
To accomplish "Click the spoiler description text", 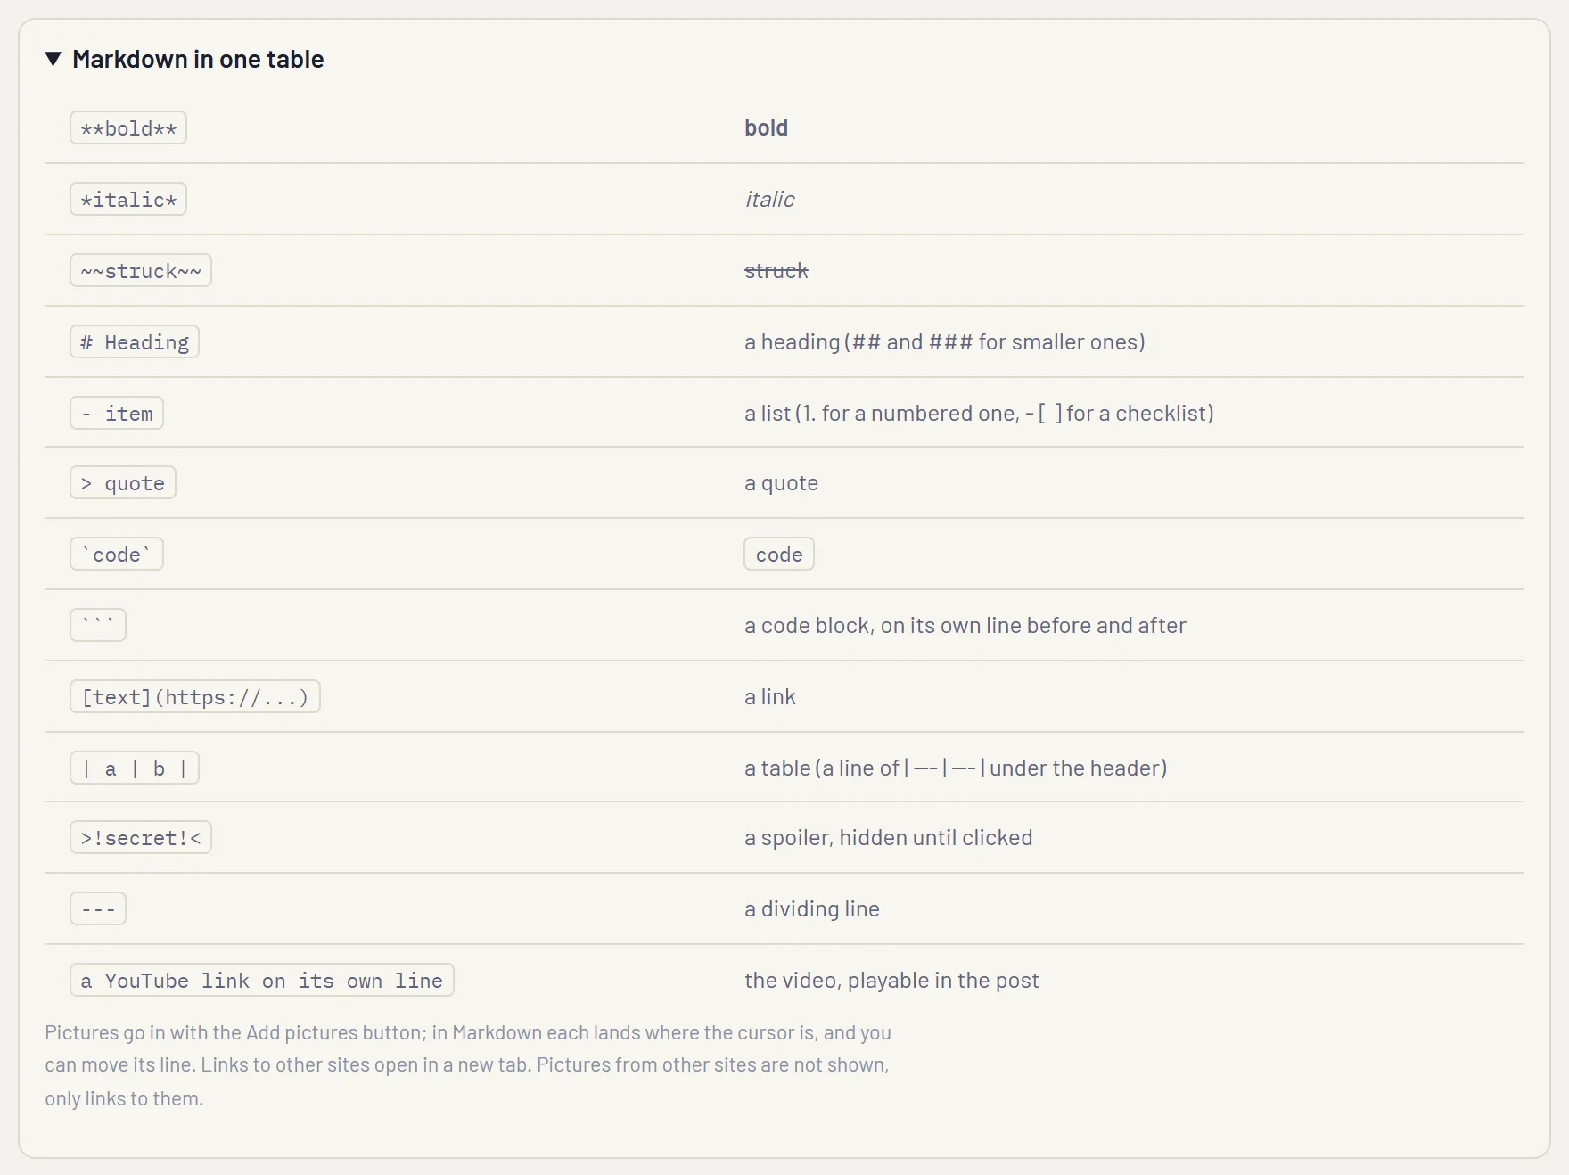I will (x=889, y=837).
